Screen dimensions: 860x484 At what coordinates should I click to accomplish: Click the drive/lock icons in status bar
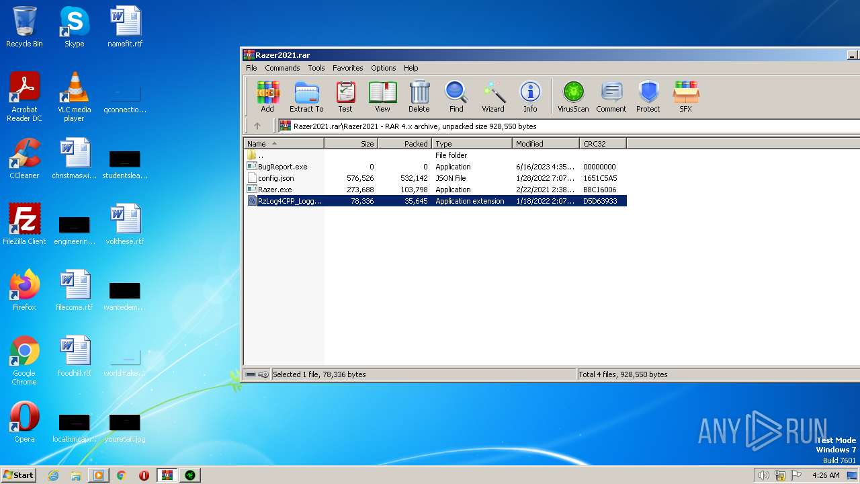coord(257,374)
